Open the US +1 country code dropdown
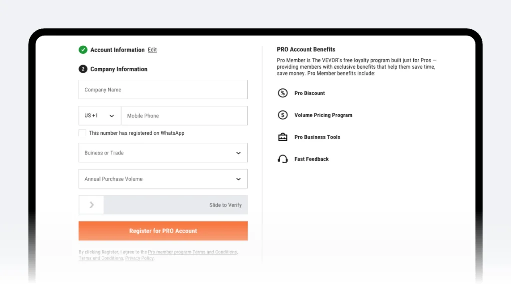Viewport: 511px width, 284px height. 100,116
